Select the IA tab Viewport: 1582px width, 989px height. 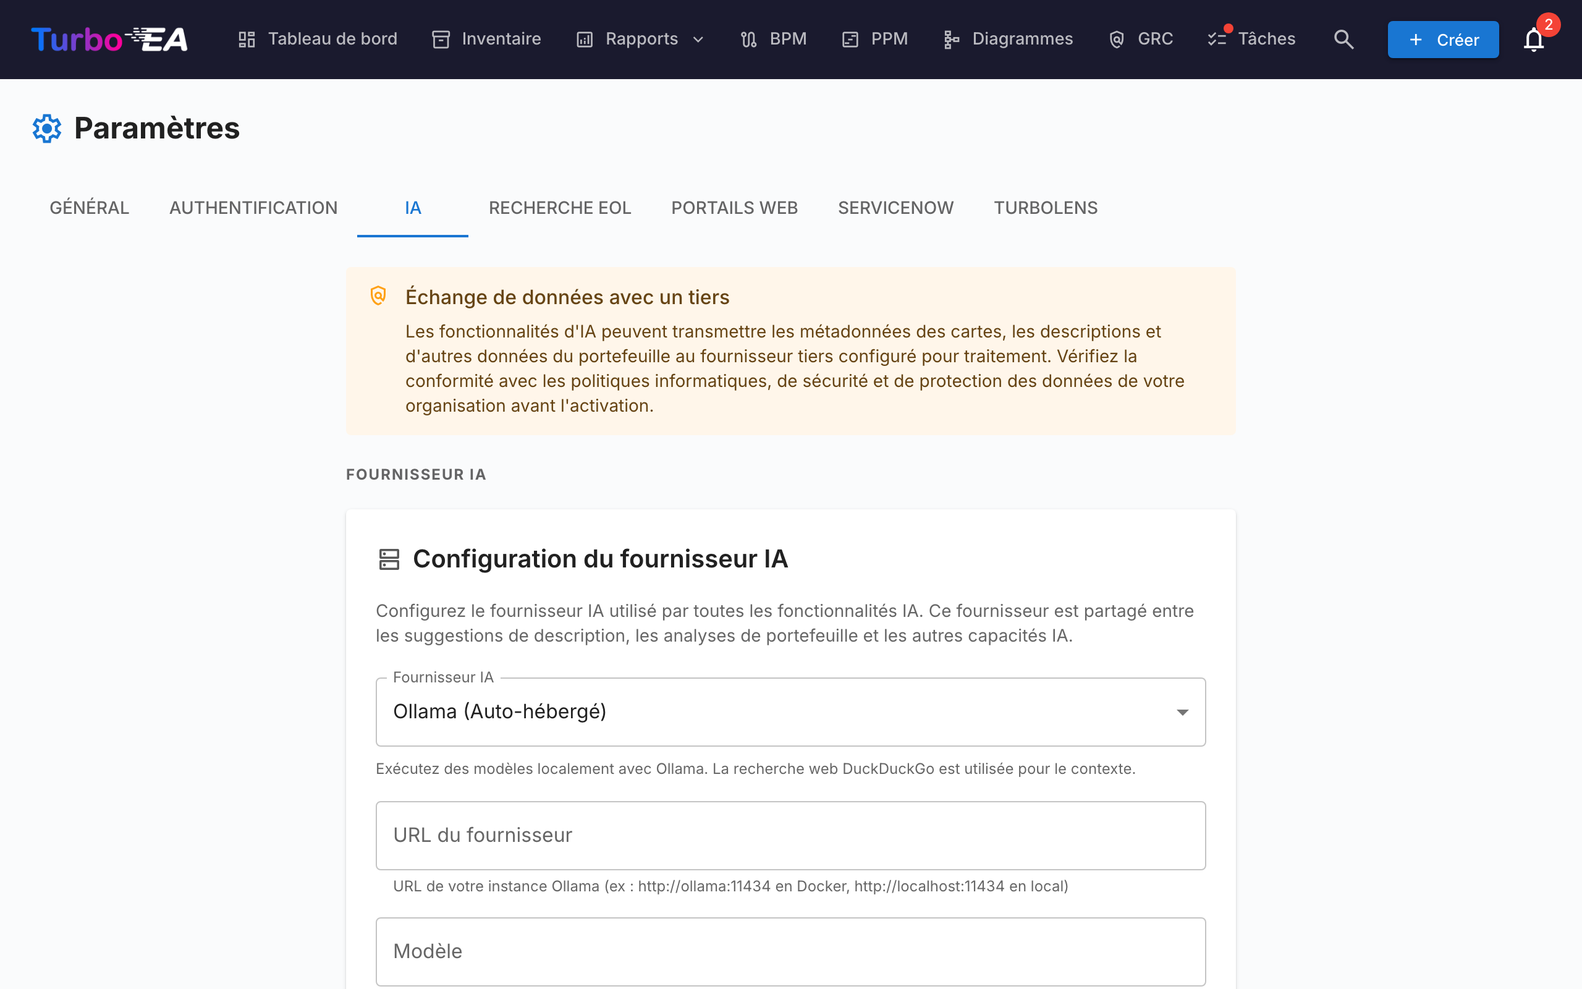(413, 208)
